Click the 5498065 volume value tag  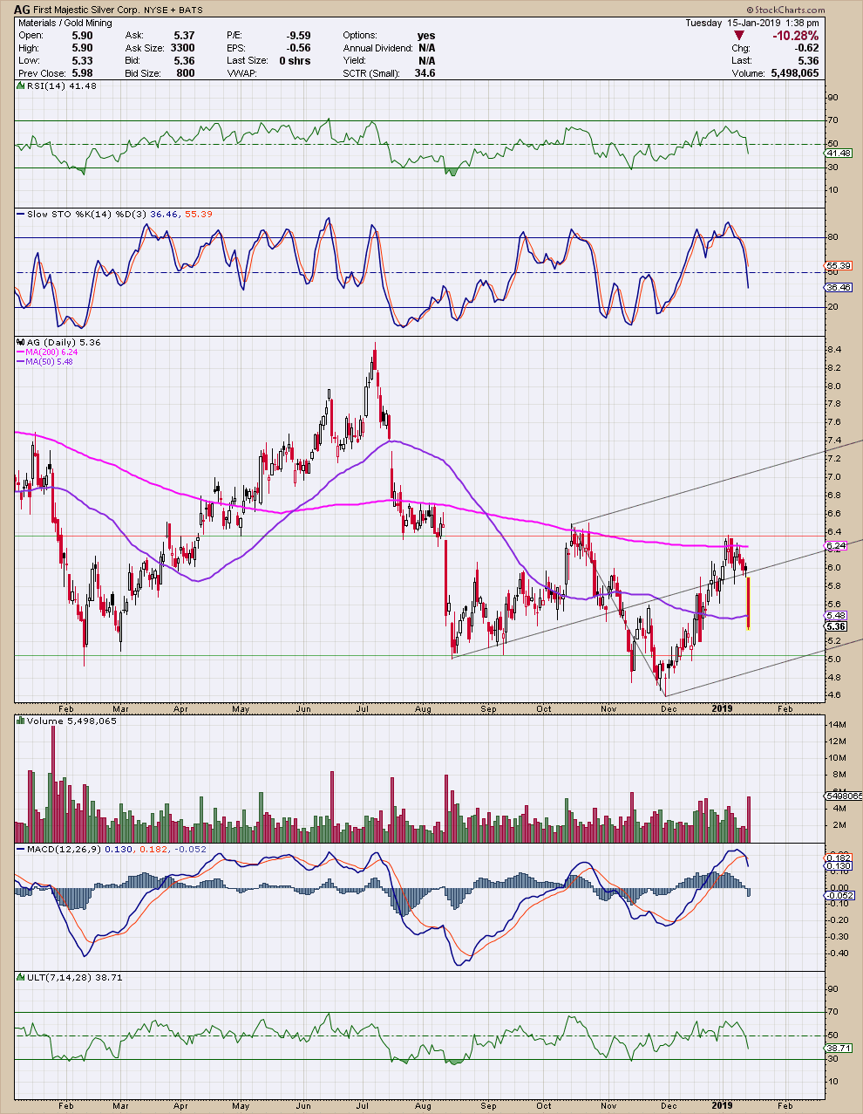point(843,796)
